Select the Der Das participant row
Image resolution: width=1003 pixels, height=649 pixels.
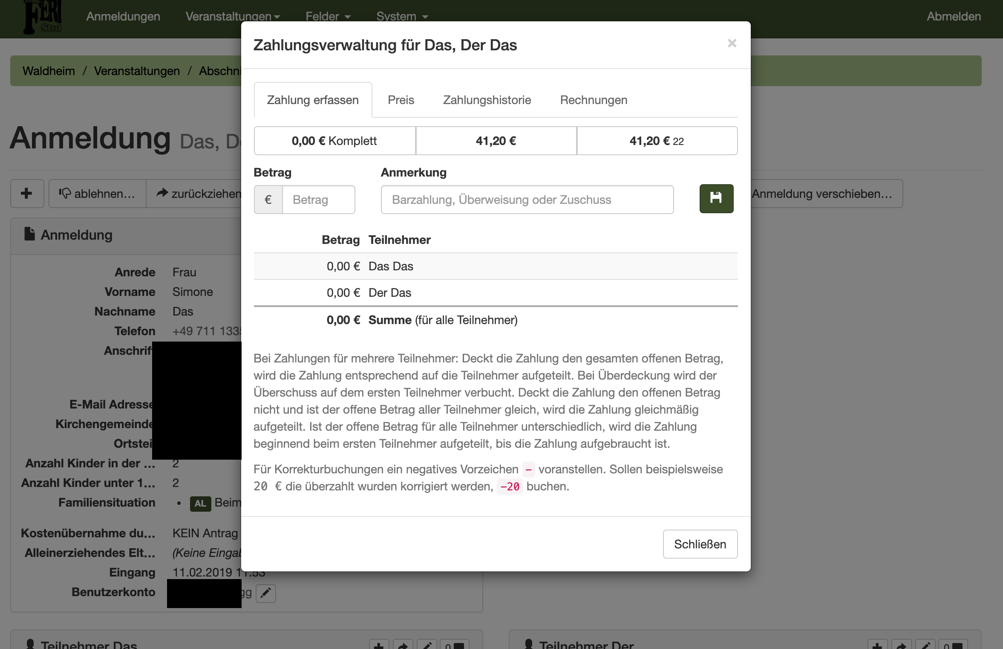tap(496, 293)
